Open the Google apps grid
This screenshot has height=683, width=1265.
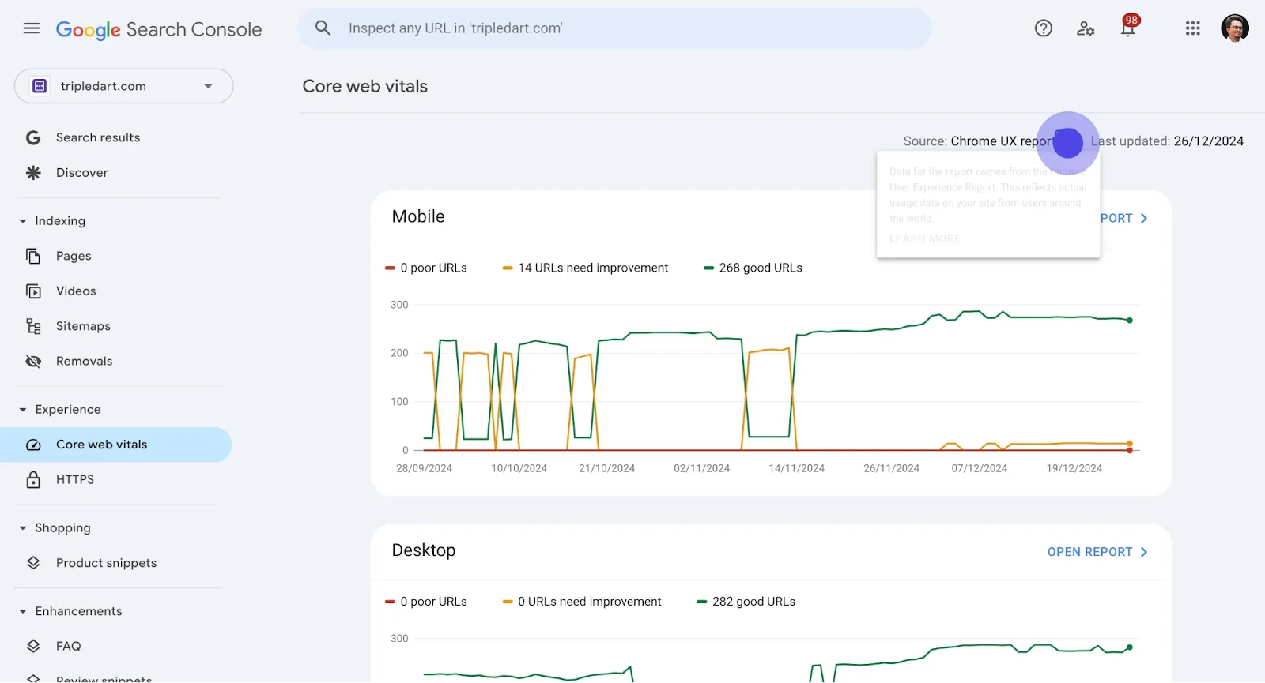[x=1193, y=28]
